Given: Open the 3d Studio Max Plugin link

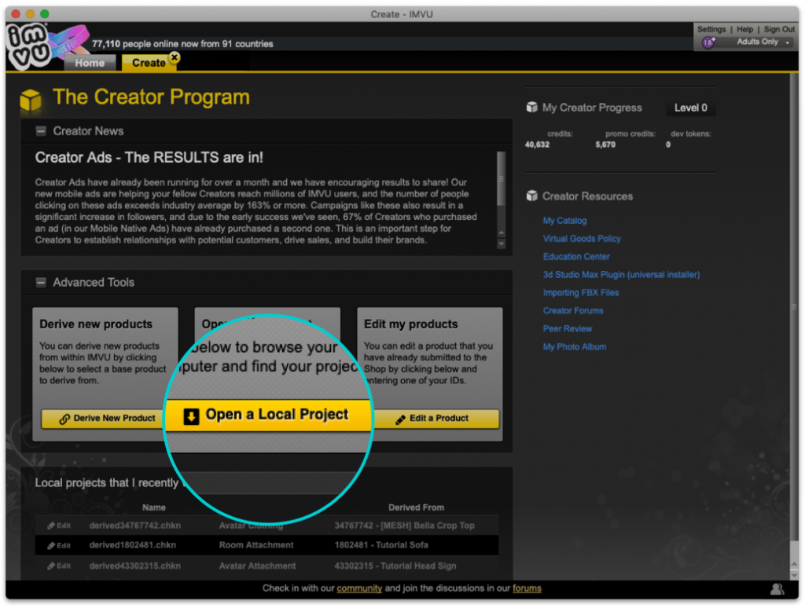Looking at the screenshot, I should pos(621,274).
